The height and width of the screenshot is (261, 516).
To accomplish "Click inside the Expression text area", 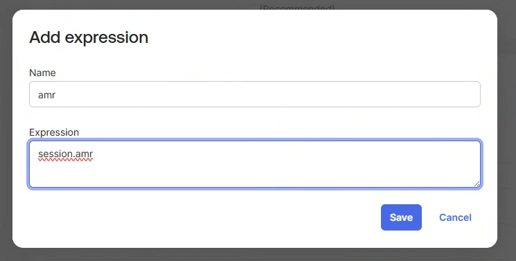I will (255, 164).
